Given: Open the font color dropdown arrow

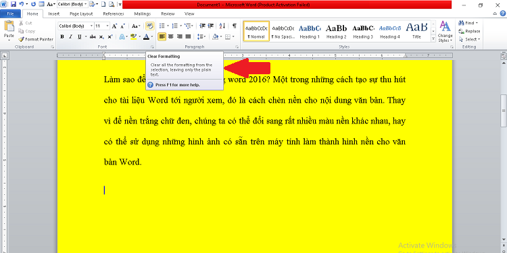Looking at the screenshot, I should coord(152,37).
